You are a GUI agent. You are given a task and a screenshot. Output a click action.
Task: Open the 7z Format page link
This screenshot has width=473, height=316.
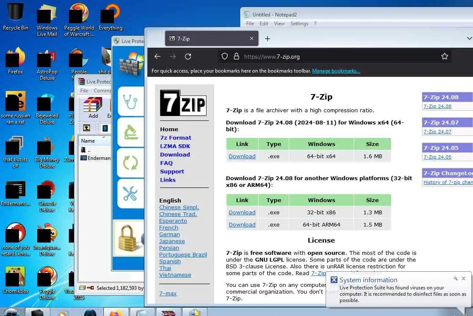(176, 138)
